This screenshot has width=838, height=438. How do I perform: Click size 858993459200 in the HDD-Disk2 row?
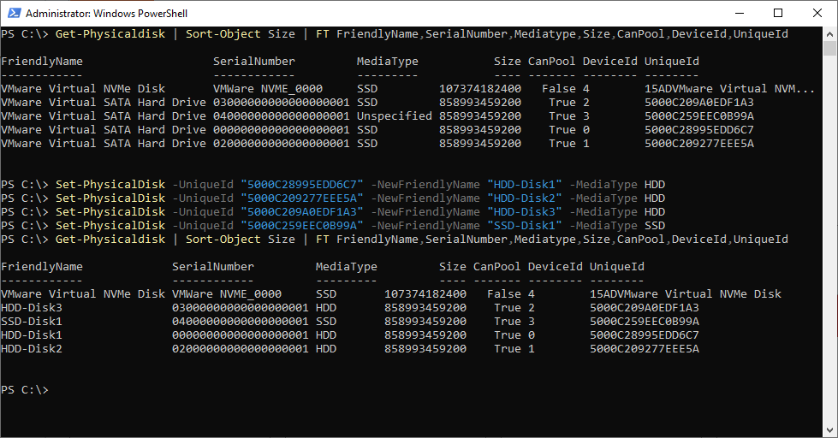tap(425, 349)
